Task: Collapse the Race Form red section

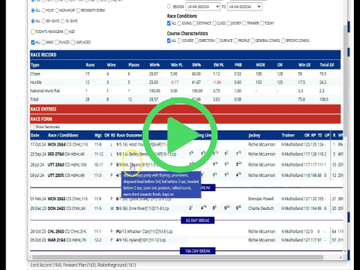Action: pyautogui.click(x=185, y=119)
